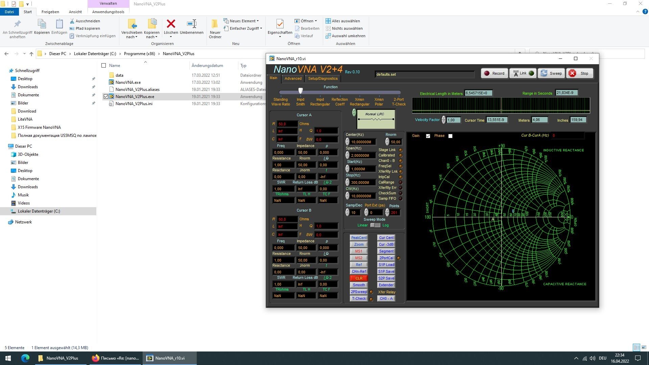Click the Kopieren icon in ribbon
Screen dimensions: 649x365
(x=42, y=24)
